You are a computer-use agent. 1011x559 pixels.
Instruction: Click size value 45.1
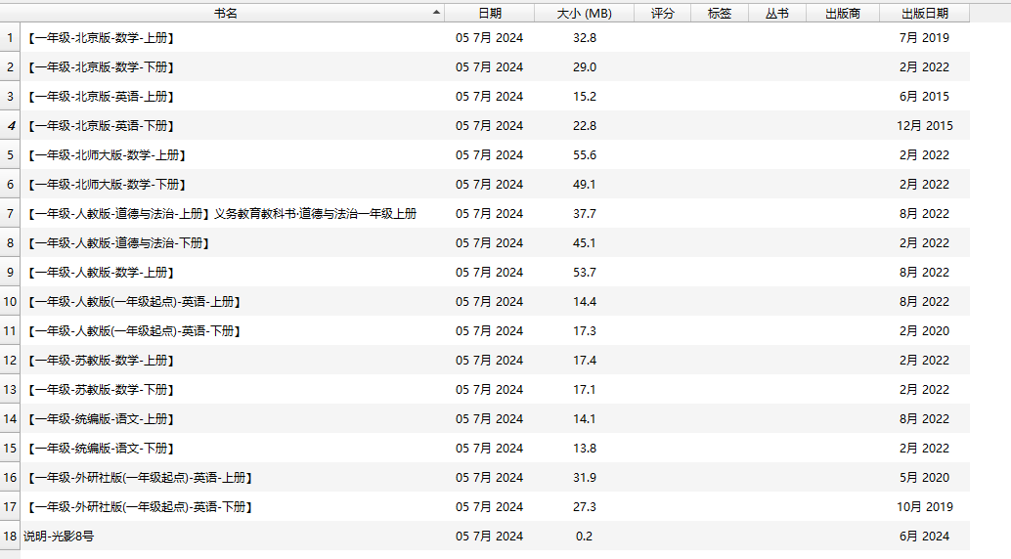(x=585, y=243)
